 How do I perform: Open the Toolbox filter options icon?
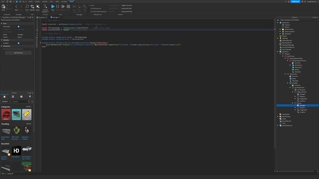[32, 101]
